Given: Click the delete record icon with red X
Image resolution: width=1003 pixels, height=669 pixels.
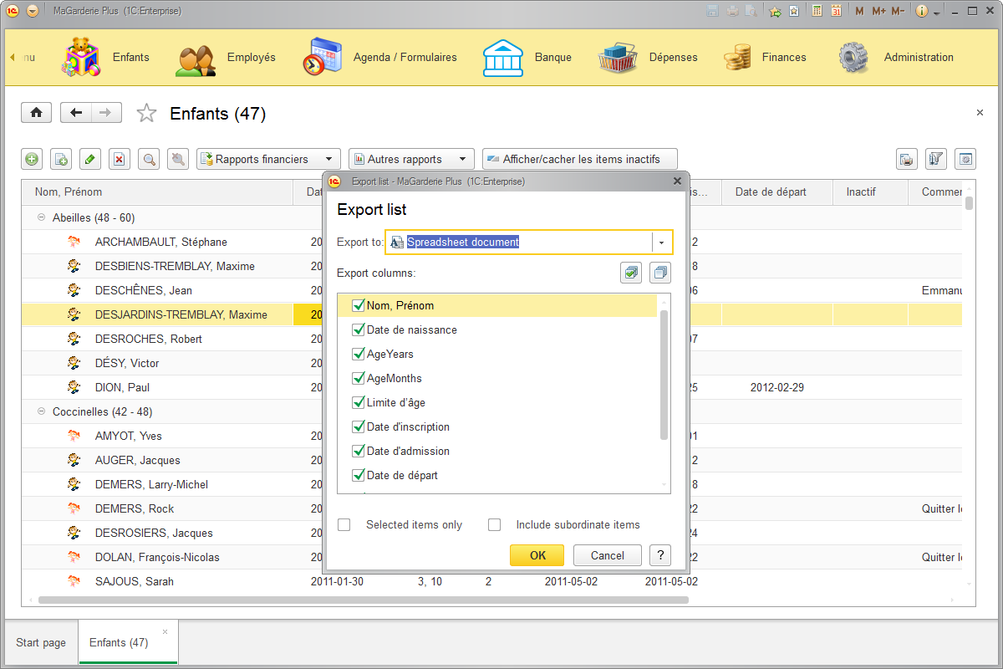Looking at the screenshot, I should point(119,158).
